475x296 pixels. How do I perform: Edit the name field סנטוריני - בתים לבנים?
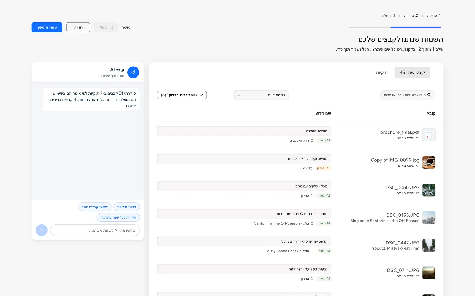tap(244, 214)
